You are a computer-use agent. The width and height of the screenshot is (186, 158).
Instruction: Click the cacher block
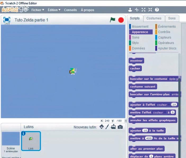[135, 69]
